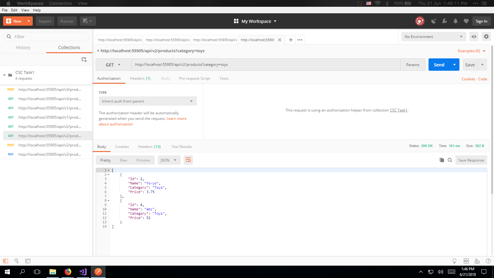Open the settings wrench icon
The width and height of the screenshot is (494, 278).
[x=445, y=21]
